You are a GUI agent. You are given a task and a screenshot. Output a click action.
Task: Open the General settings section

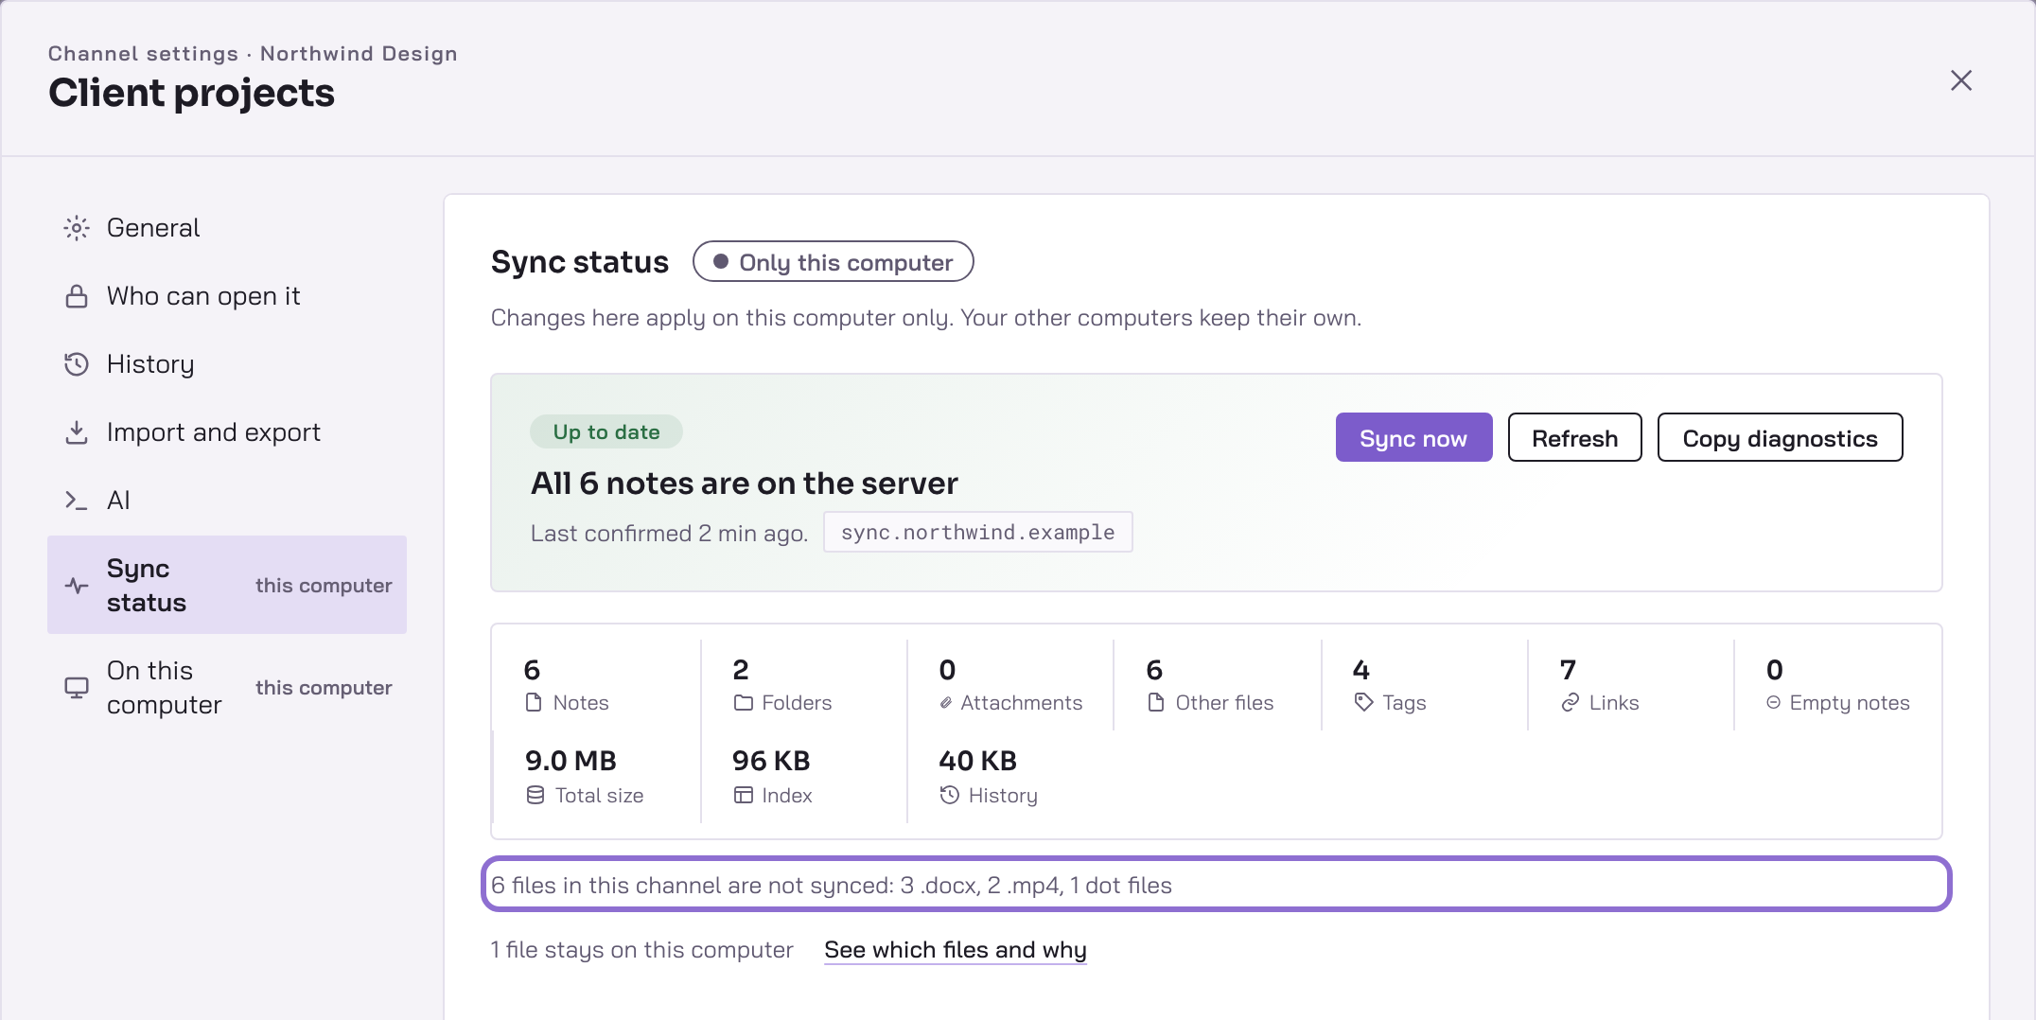pos(227,228)
